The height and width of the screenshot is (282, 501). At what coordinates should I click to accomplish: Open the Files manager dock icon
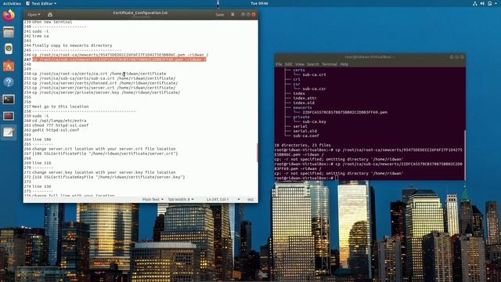tap(9, 32)
